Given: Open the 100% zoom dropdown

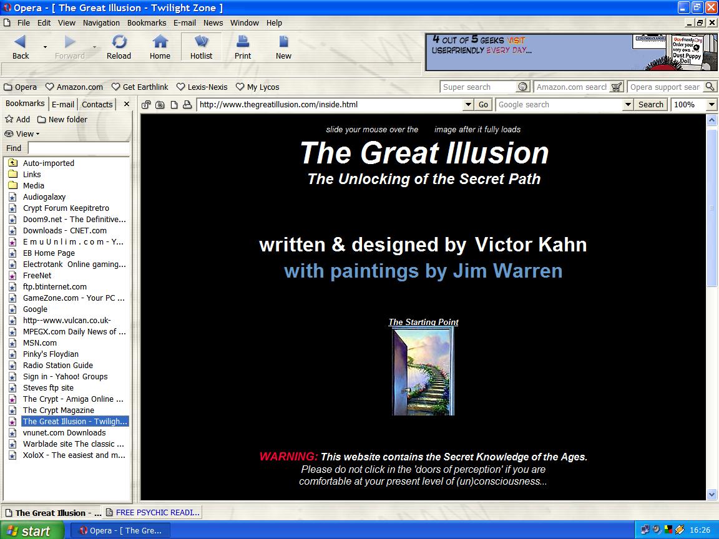Looking at the screenshot, I should [x=711, y=105].
